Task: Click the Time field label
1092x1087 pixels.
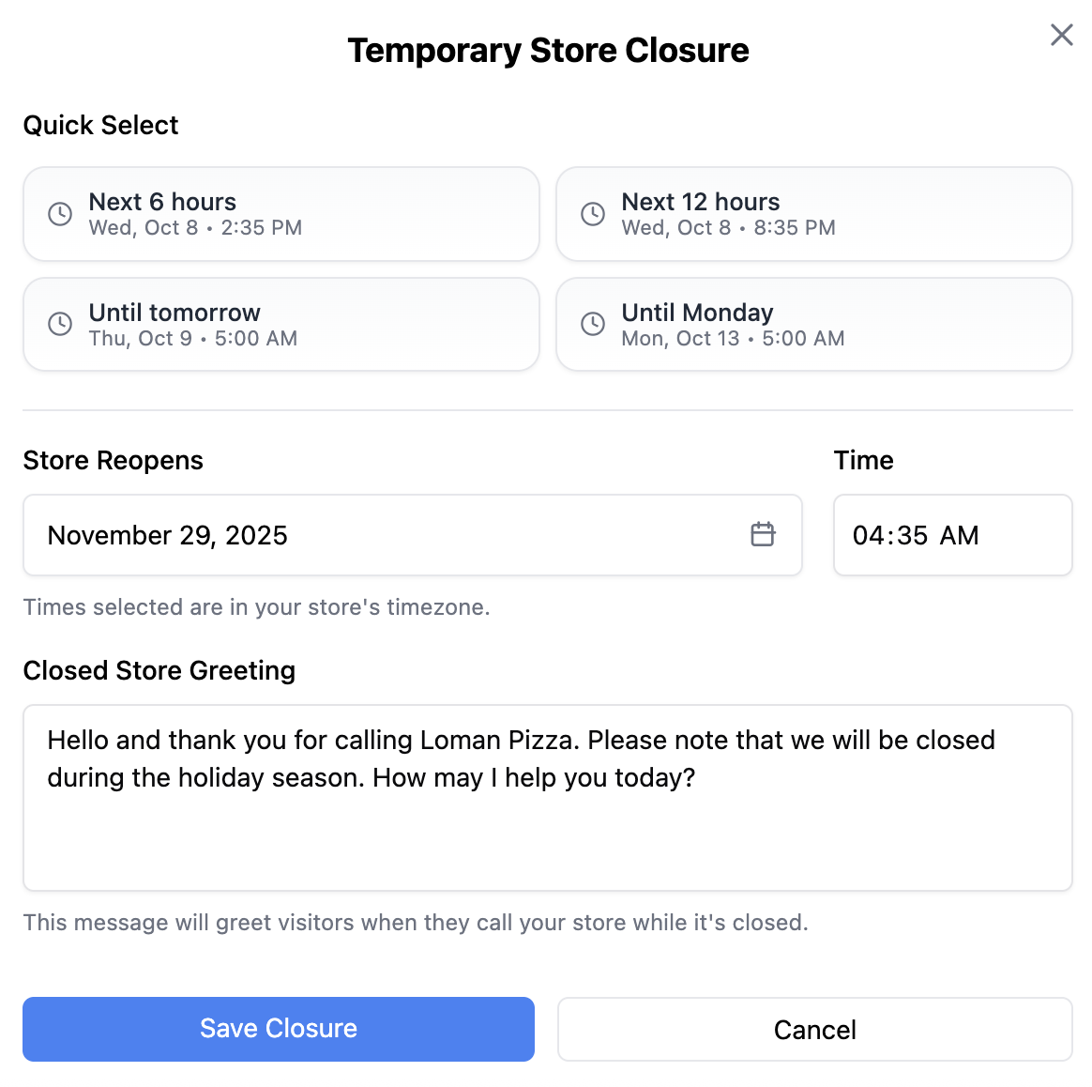Action: tap(863, 461)
